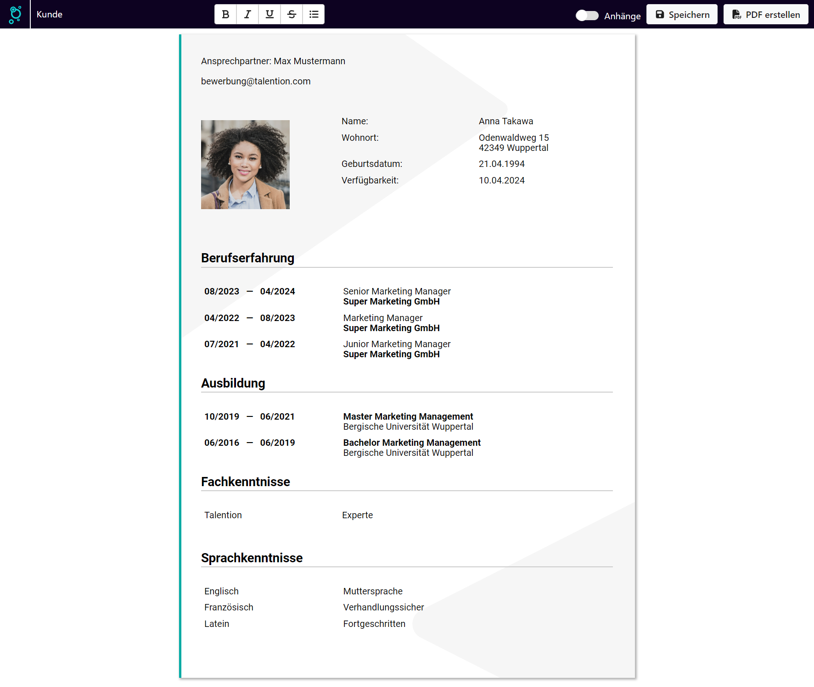Underline the selected text
Screen dimensions: 814x687
coord(269,14)
